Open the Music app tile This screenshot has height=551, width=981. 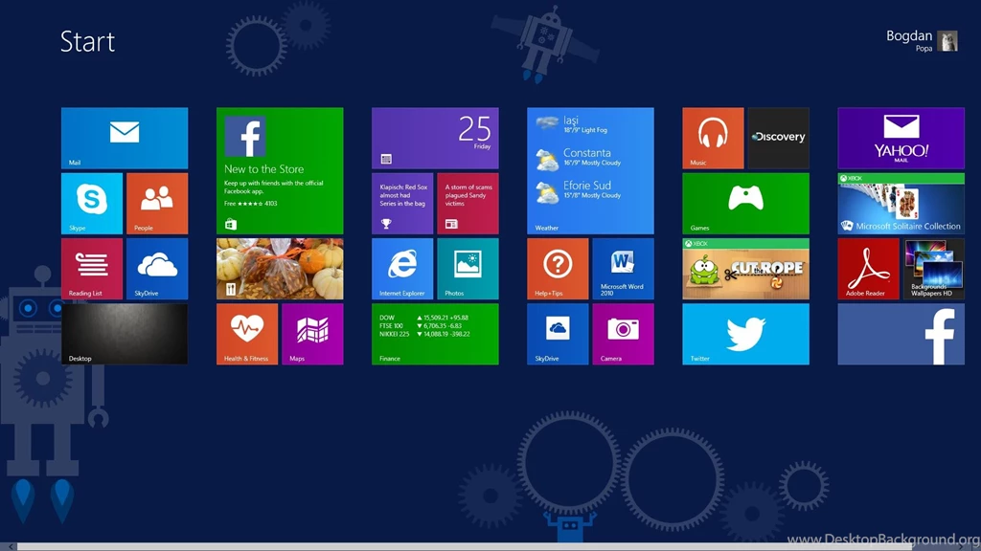712,137
